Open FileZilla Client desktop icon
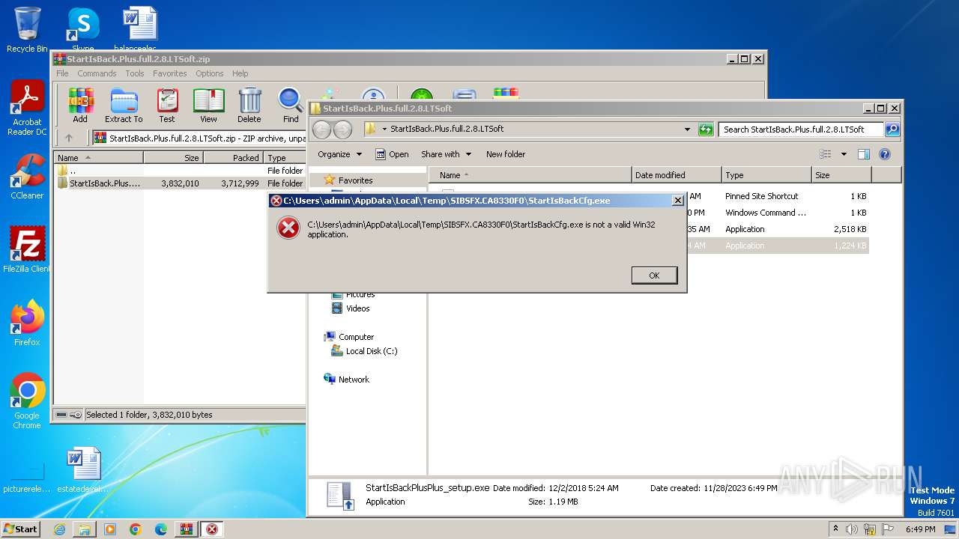 27,249
